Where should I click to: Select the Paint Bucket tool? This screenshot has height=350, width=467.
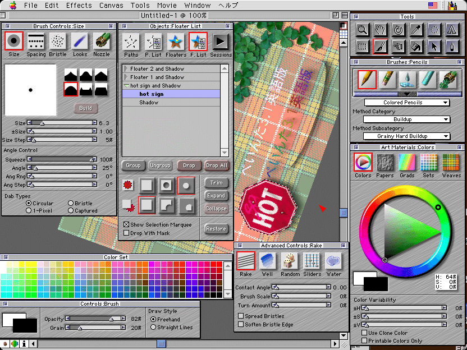(x=416, y=47)
